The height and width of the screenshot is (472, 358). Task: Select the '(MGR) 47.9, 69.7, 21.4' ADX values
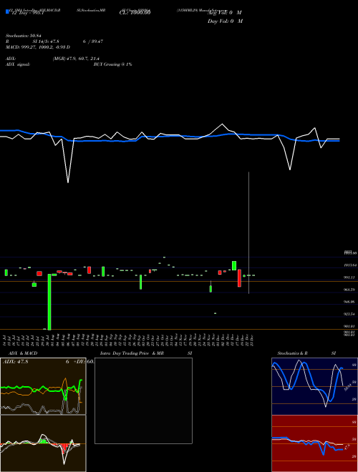[76, 59]
